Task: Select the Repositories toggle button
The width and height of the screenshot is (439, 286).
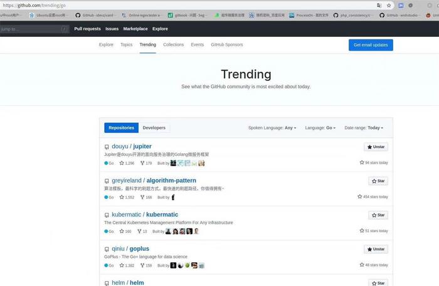Action: point(121,128)
